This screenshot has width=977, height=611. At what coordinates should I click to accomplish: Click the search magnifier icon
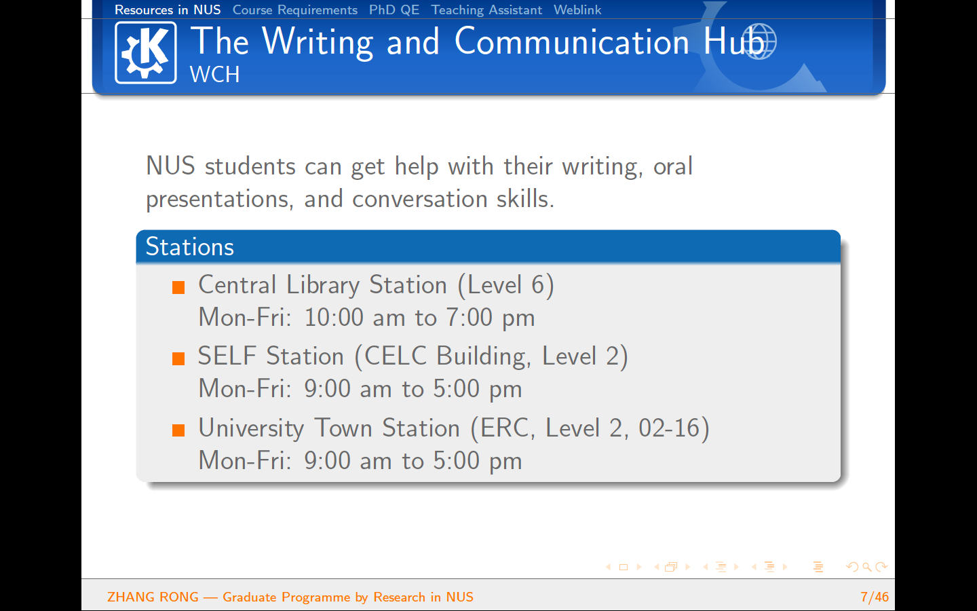867,567
